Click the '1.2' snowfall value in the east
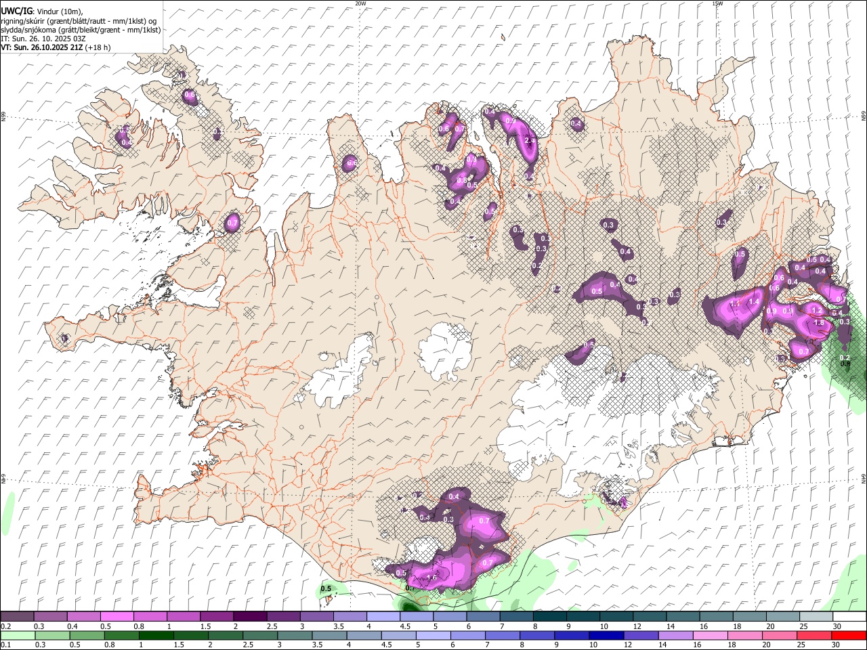The height and width of the screenshot is (650, 867). pyautogui.click(x=816, y=311)
